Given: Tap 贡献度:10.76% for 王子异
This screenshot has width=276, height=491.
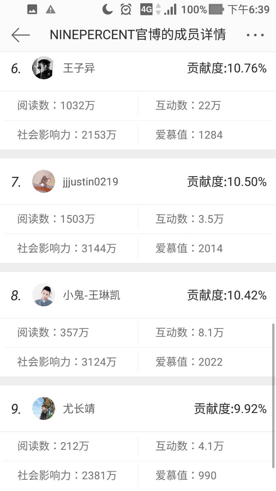Looking at the screenshot, I should coord(227,68).
